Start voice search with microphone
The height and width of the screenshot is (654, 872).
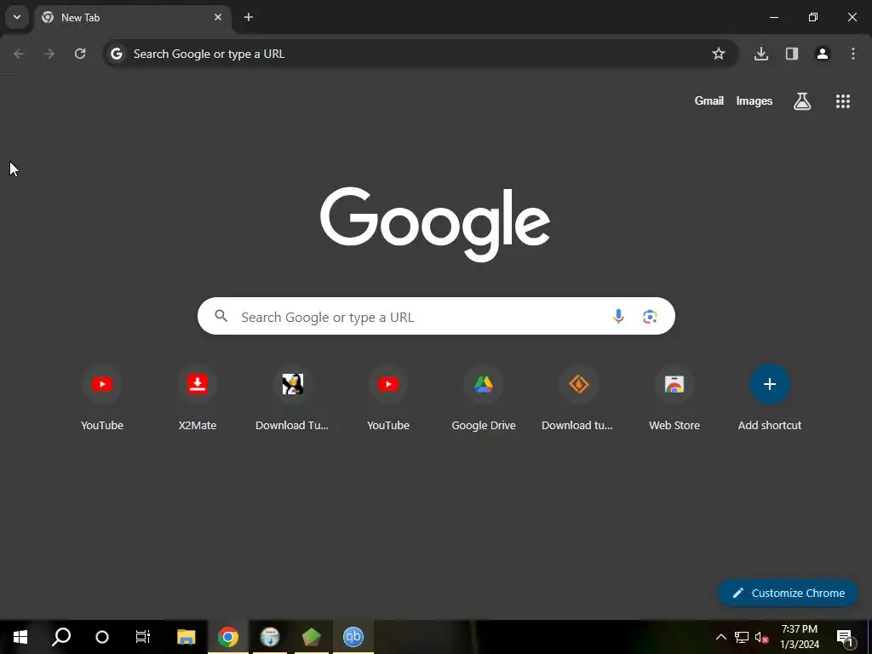click(618, 317)
